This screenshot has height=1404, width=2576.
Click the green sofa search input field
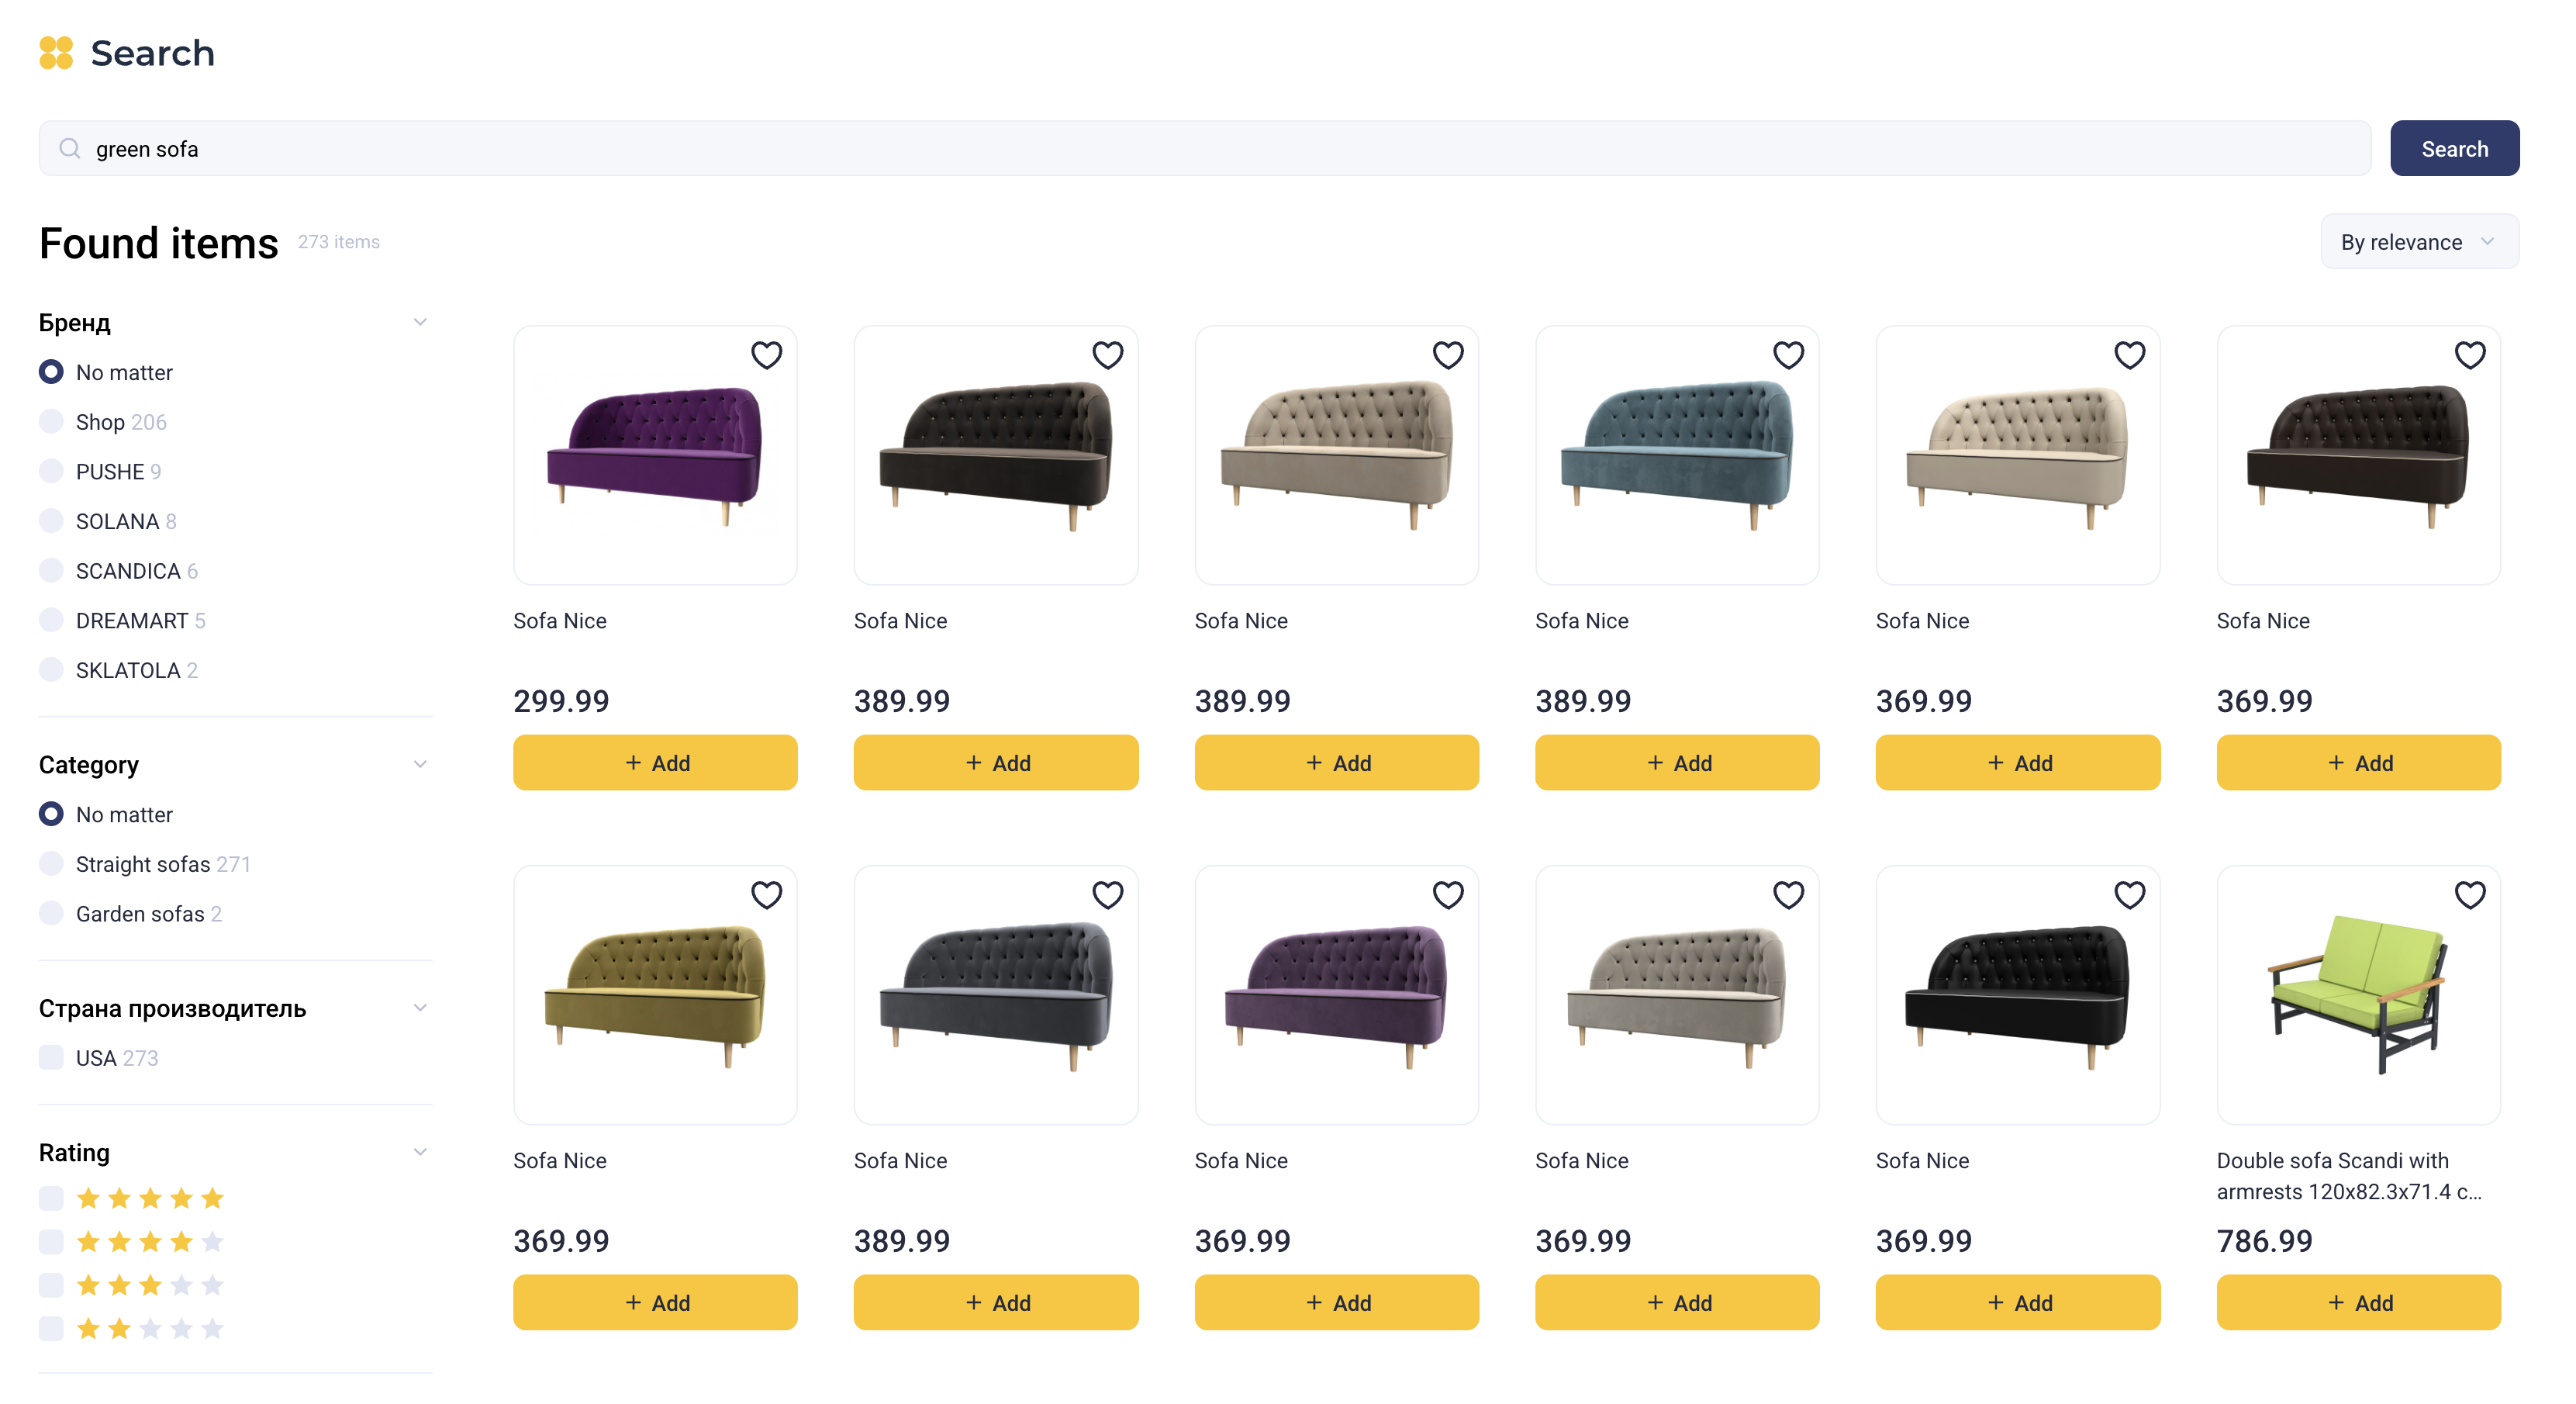tap(1200, 149)
